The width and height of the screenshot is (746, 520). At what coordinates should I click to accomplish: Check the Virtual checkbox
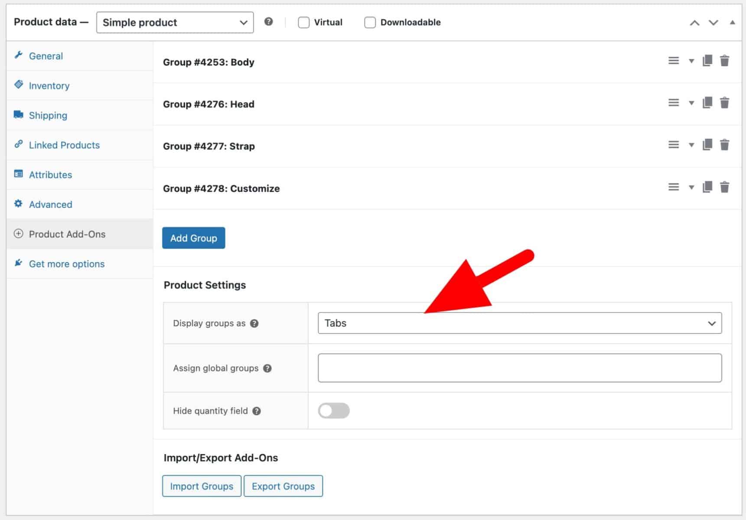[303, 22]
